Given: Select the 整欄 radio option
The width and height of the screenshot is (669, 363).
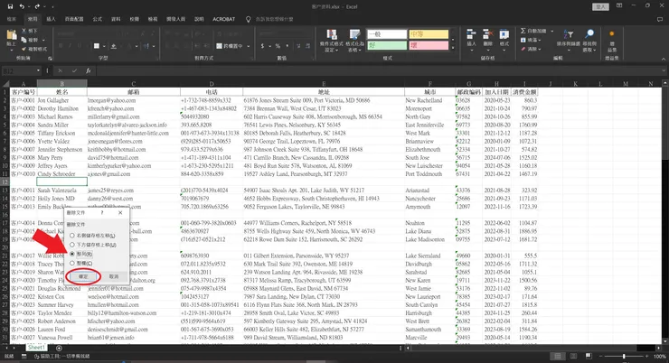Looking at the screenshot, I should point(72,264).
